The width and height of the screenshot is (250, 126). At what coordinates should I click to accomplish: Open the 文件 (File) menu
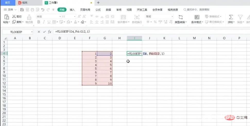click(10, 10)
